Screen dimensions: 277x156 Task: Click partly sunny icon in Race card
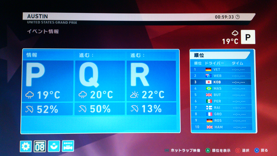(134, 95)
